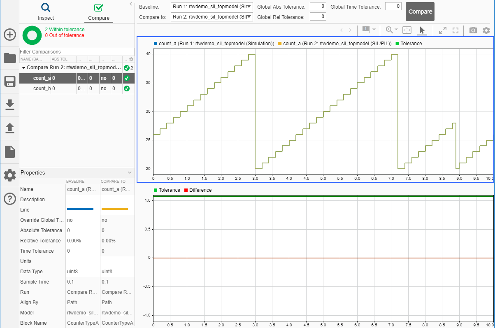Click the Baseline Relative Tolerance 0.00% value
The height and width of the screenshot is (328, 495).
coord(74,241)
